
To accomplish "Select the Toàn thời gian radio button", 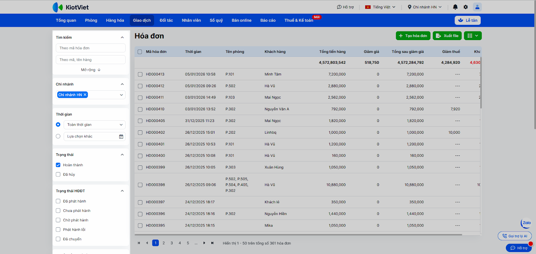I will [58, 125].
